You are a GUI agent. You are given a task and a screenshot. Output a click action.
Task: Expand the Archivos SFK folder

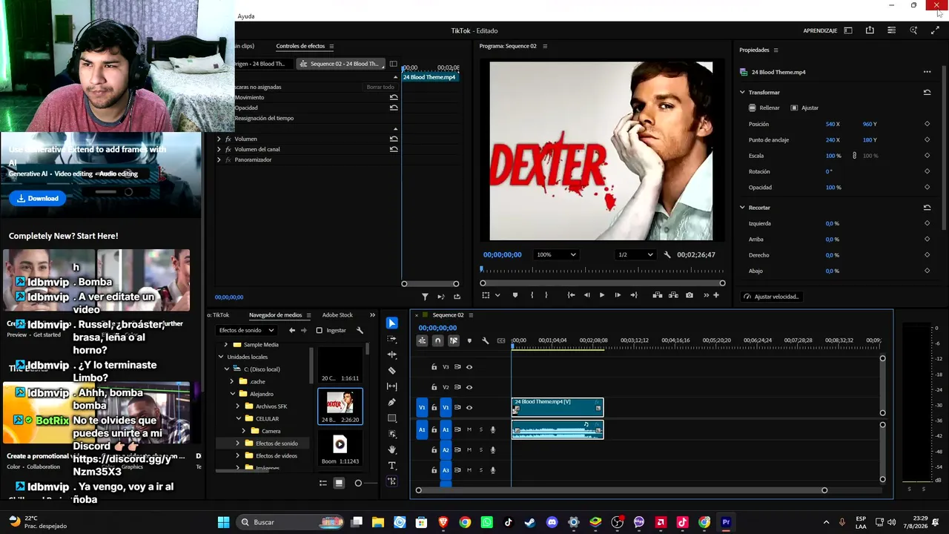coord(238,406)
